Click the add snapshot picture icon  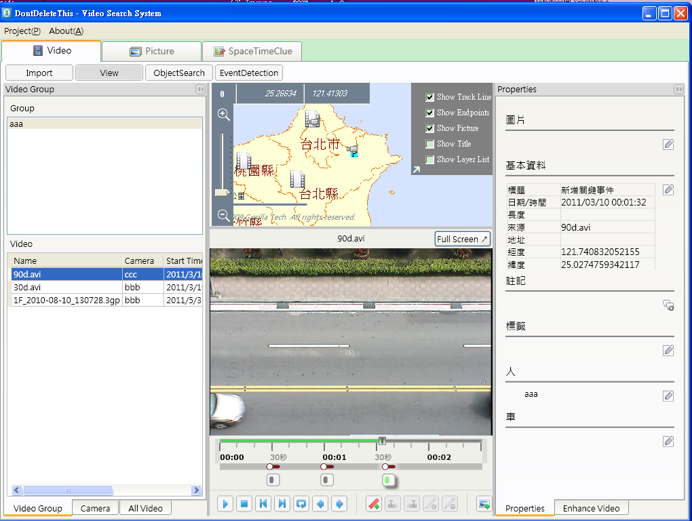(x=484, y=503)
